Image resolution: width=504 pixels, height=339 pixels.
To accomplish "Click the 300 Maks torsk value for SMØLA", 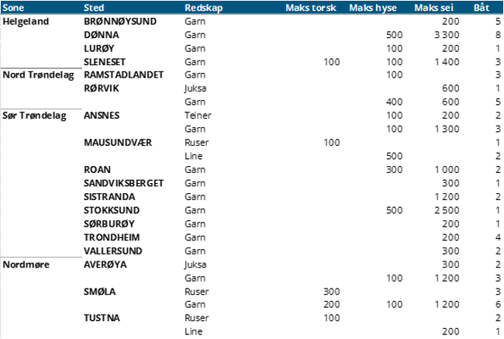I will tap(332, 292).
